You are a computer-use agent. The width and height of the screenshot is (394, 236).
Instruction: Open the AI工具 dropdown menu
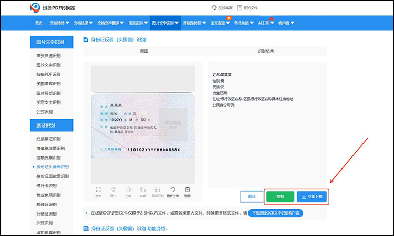pos(265,23)
